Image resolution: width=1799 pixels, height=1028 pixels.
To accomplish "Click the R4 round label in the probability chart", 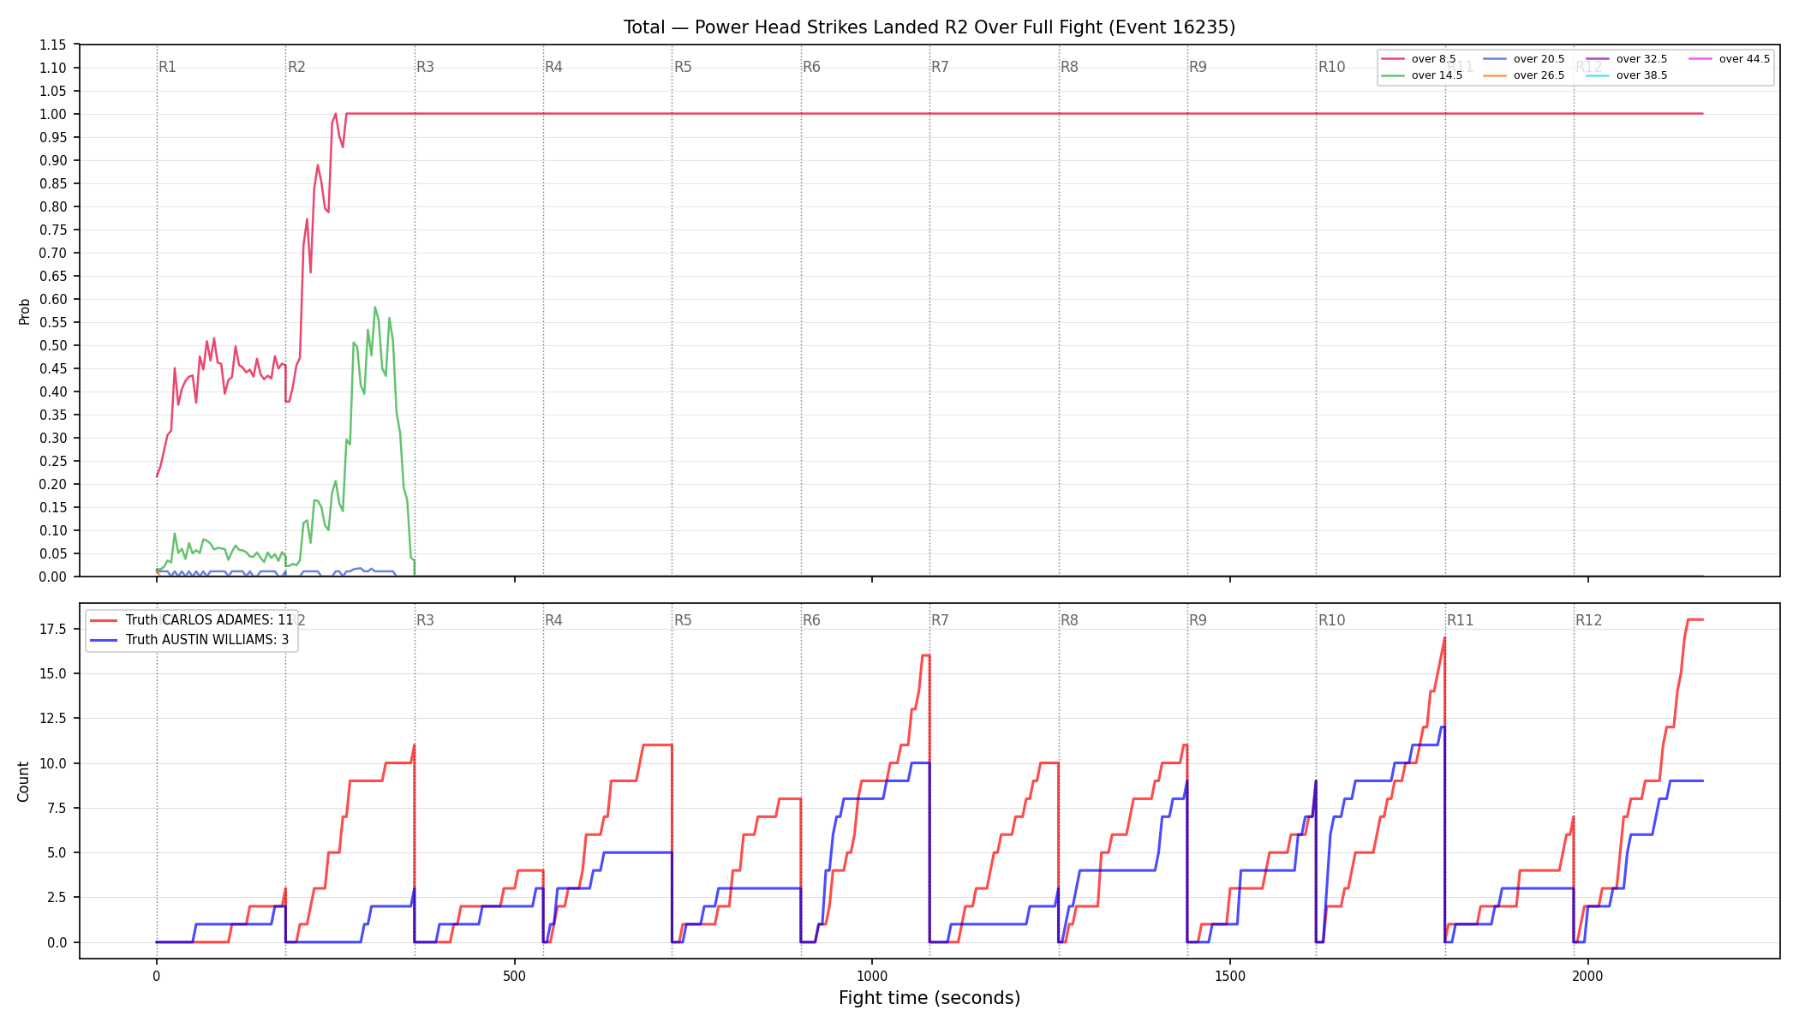I will pyautogui.click(x=553, y=67).
